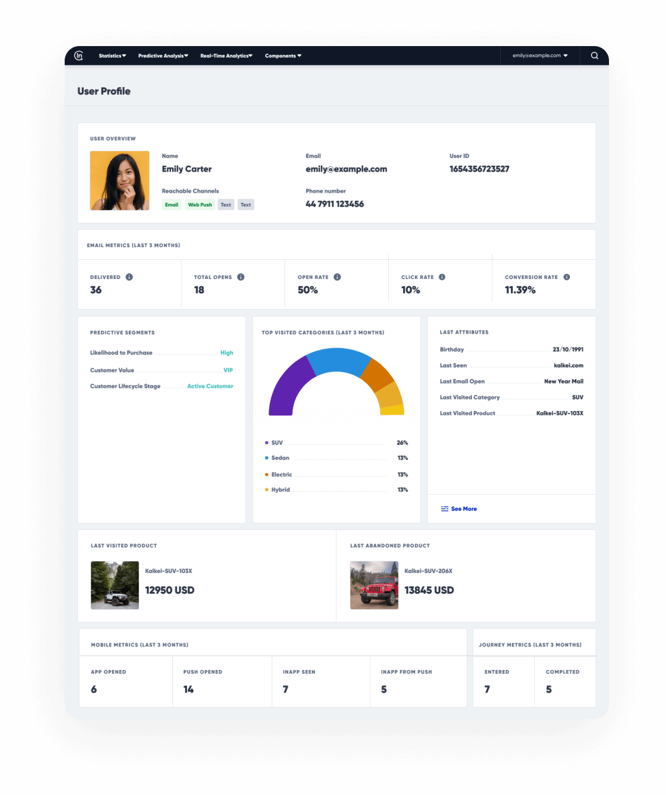Click info icon beside Total Opens

pos(241,277)
